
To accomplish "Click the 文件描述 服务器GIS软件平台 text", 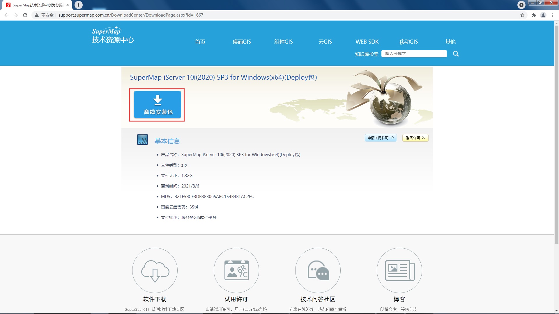I will point(188,217).
